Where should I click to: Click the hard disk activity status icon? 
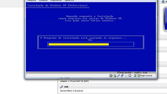click(111, 75)
